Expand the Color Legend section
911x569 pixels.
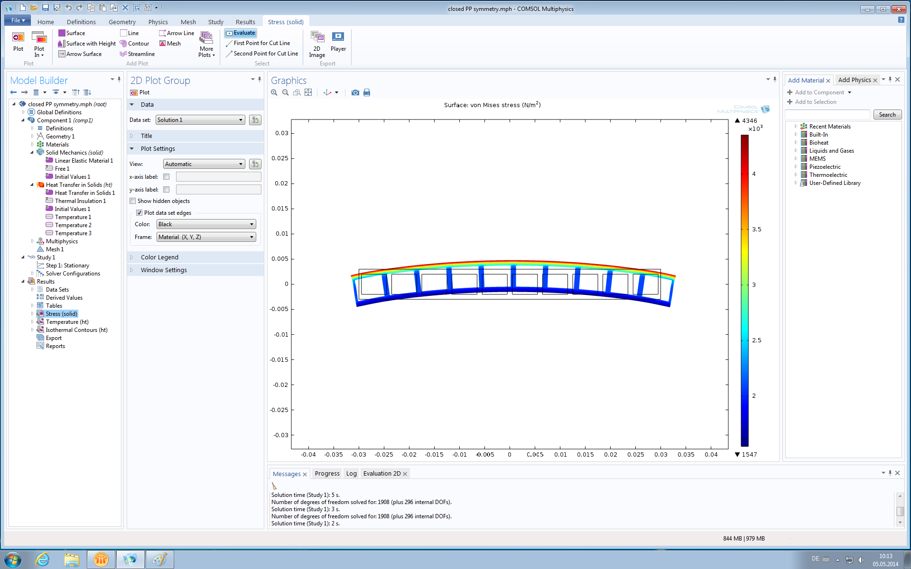pos(159,257)
